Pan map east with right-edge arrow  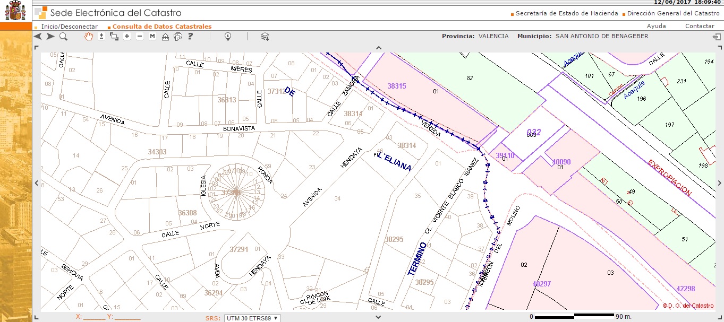[x=719, y=183]
